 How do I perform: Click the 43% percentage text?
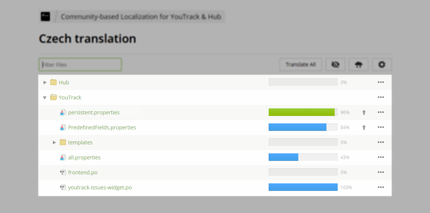(345, 157)
